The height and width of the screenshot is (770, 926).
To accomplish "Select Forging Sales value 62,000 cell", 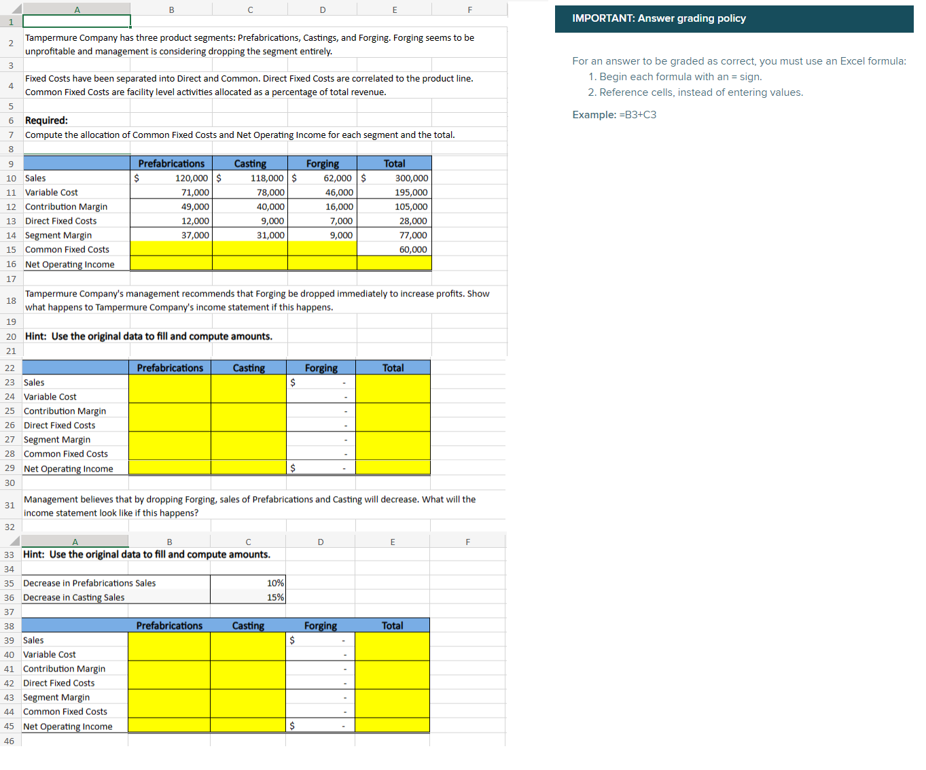I will click(x=323, y=178).
